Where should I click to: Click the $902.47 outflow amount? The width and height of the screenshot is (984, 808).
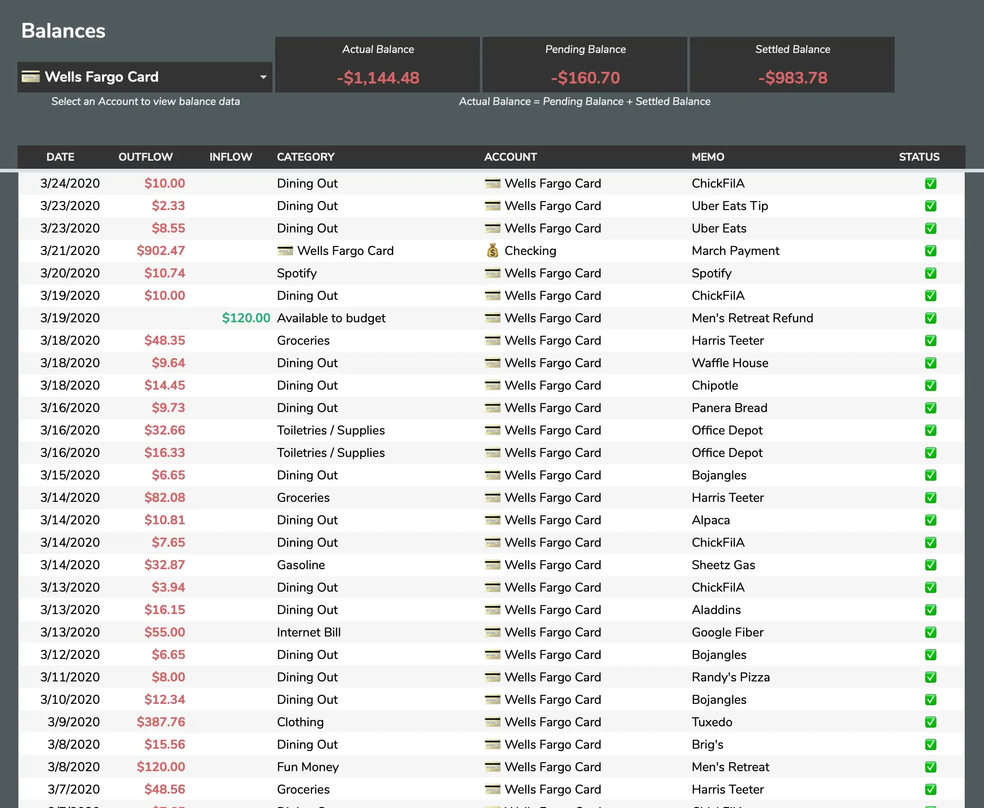(161, 251)
